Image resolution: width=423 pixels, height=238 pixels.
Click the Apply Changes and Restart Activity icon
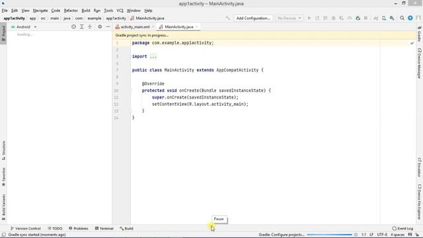317,18
